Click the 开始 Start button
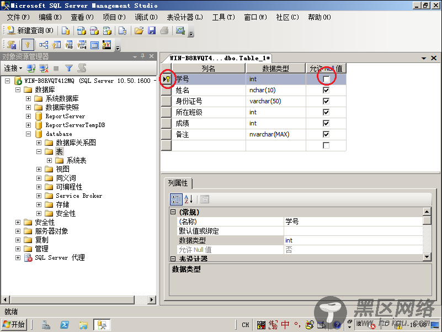Image resolution: width=442 pixels, height=332 pixels. [x=14, y=325]
